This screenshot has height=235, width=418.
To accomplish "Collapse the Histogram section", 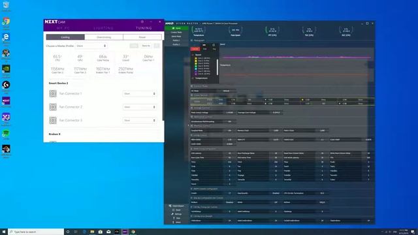I will pyautogui.click(x=191, y=40).
